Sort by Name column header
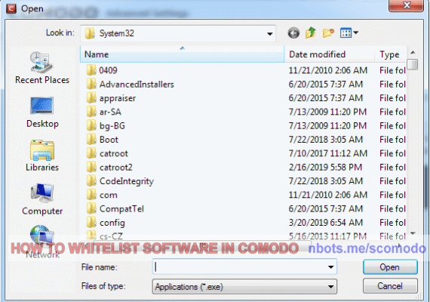 pyautogui.click(x=182, y=54)
